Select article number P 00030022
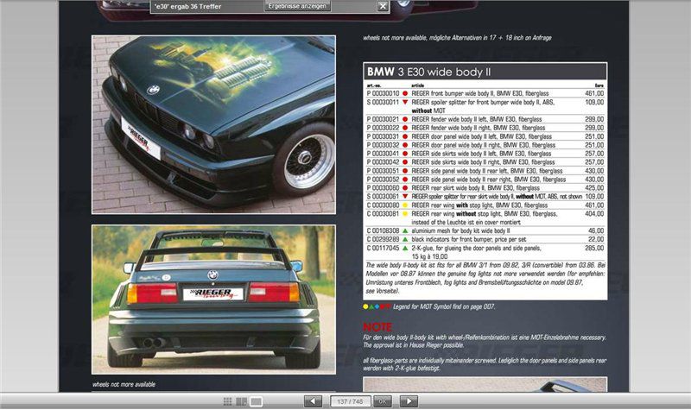This screenshot has width=691, height=410. coord(383,128)
